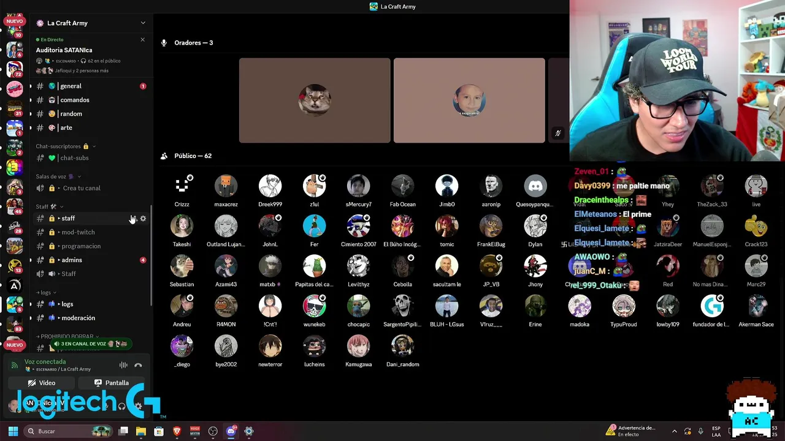The height and width of the screenshot is (441, 785).
Task: Open maxacrez's audience avatar
Action: pyautogui.click(x=226, y=186)
